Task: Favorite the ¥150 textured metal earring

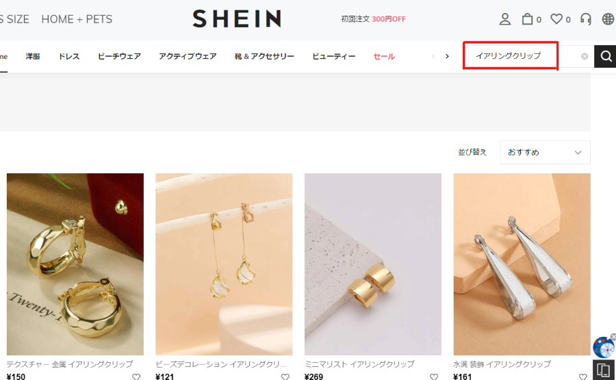Action: click(x=136, y=377)
